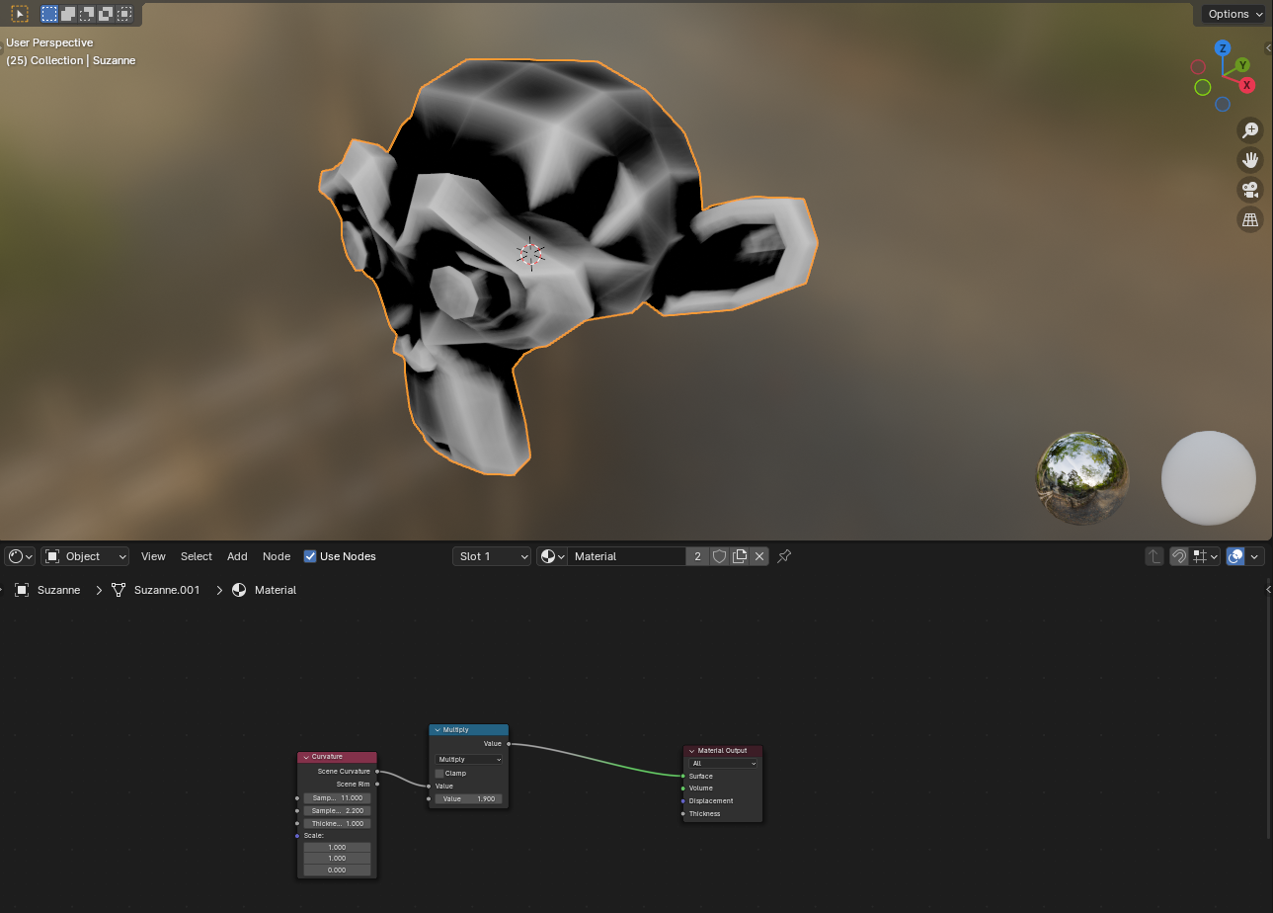The height and width of the screenshot is (913, 1273).
Task: Collapse the Multiply node
Action: pos(438,730)
